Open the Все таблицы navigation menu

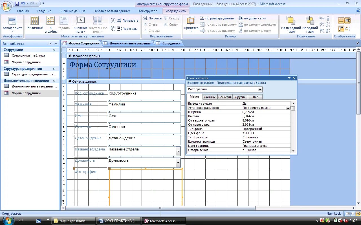pos(50,44)
